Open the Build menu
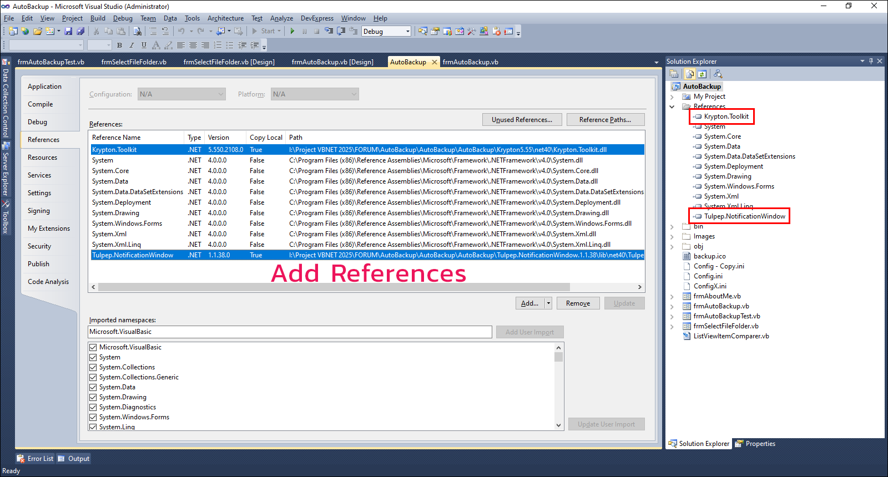The height and width of the screenshot is (477, 888). (x=98, y=18)
